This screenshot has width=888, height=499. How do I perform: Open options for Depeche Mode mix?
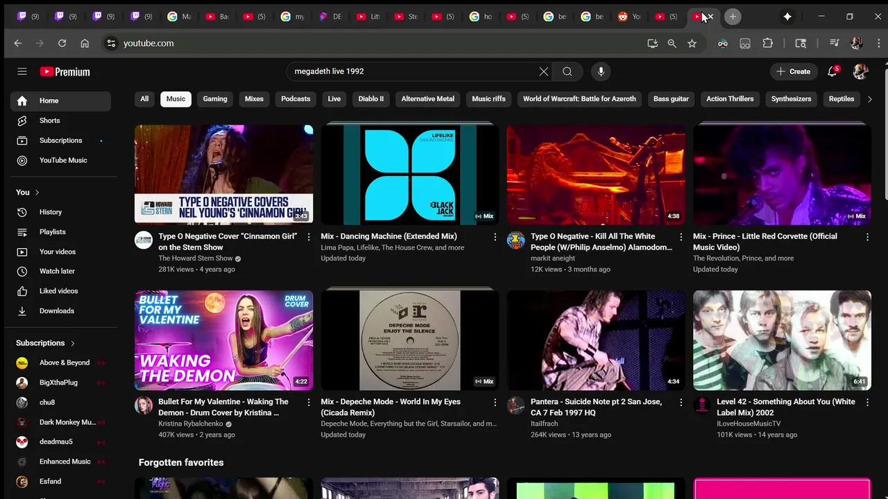tap(495, 402)
